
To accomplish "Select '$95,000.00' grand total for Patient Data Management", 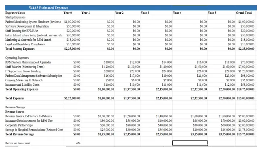I will tap(247, 76).
